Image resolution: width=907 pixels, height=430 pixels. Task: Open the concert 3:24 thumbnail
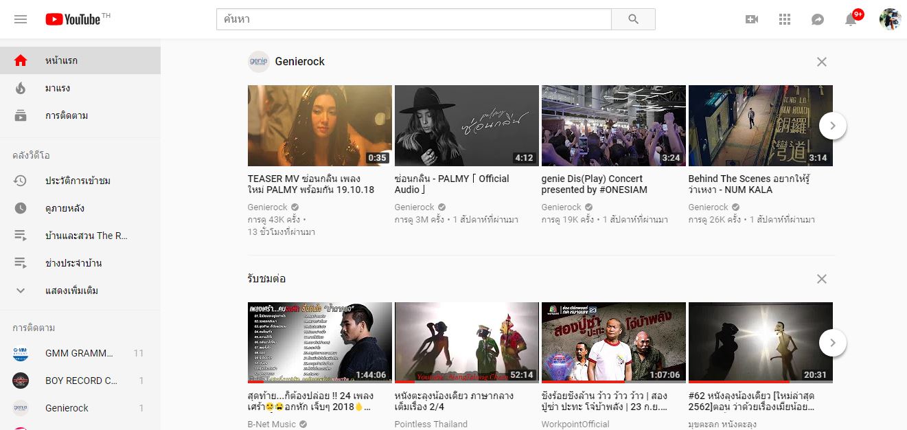[614, 126]
